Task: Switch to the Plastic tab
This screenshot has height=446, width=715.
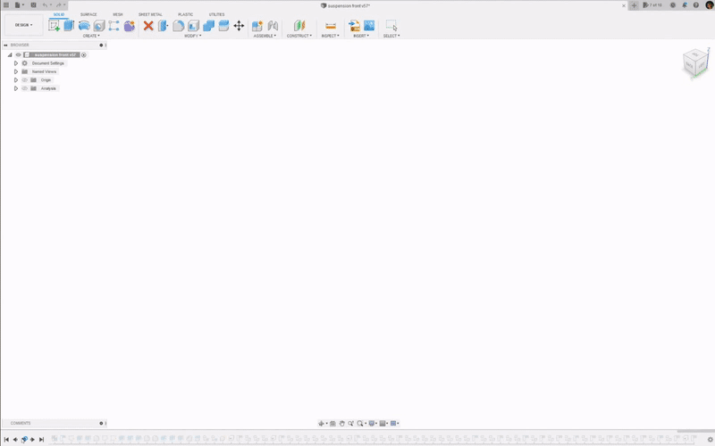Action: click(186, 14)
